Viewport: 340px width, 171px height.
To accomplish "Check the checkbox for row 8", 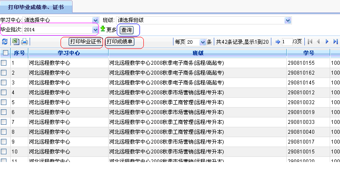I will pyautogui.click(x=4, y=132).
